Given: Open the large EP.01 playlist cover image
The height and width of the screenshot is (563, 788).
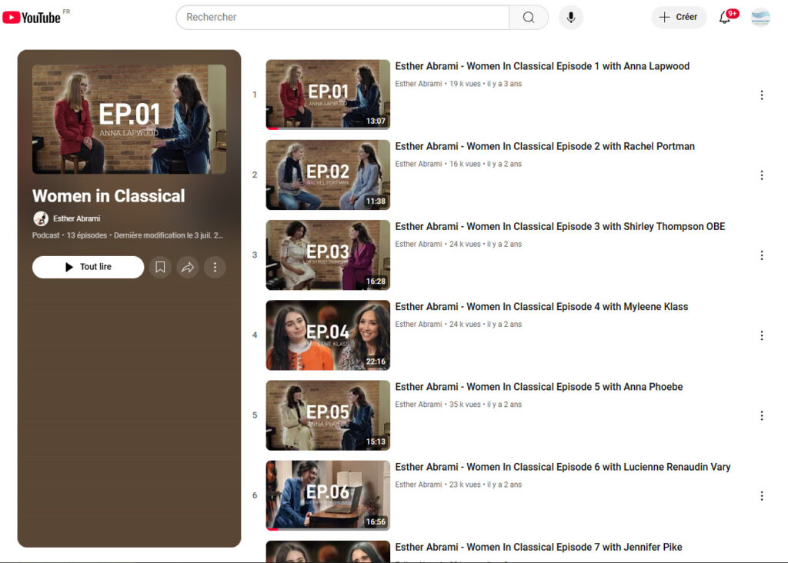Looking at the screenshot, I should click(x=129, y=119).
